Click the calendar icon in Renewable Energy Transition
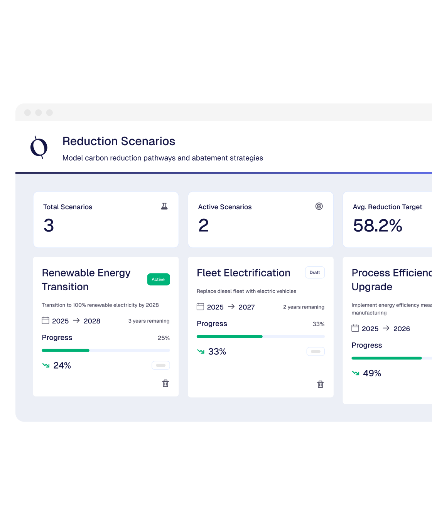Screen dimensions: 432x525 pyautogui.click(x=46, y=320)
